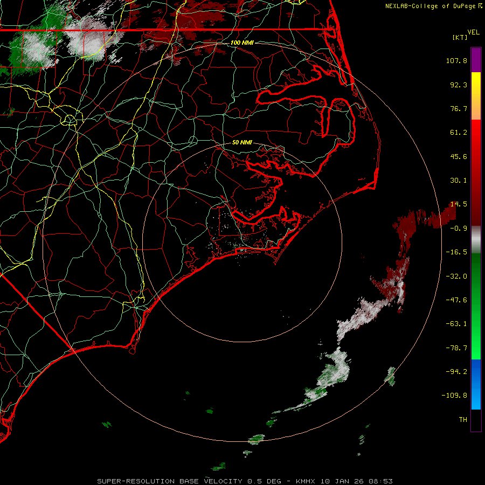Click the 14.5 velocity scale value
This screenshot has height=485, width=485.
(x=459, y=204)
